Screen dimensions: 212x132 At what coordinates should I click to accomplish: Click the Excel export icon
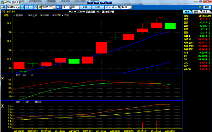coord(201,7)
